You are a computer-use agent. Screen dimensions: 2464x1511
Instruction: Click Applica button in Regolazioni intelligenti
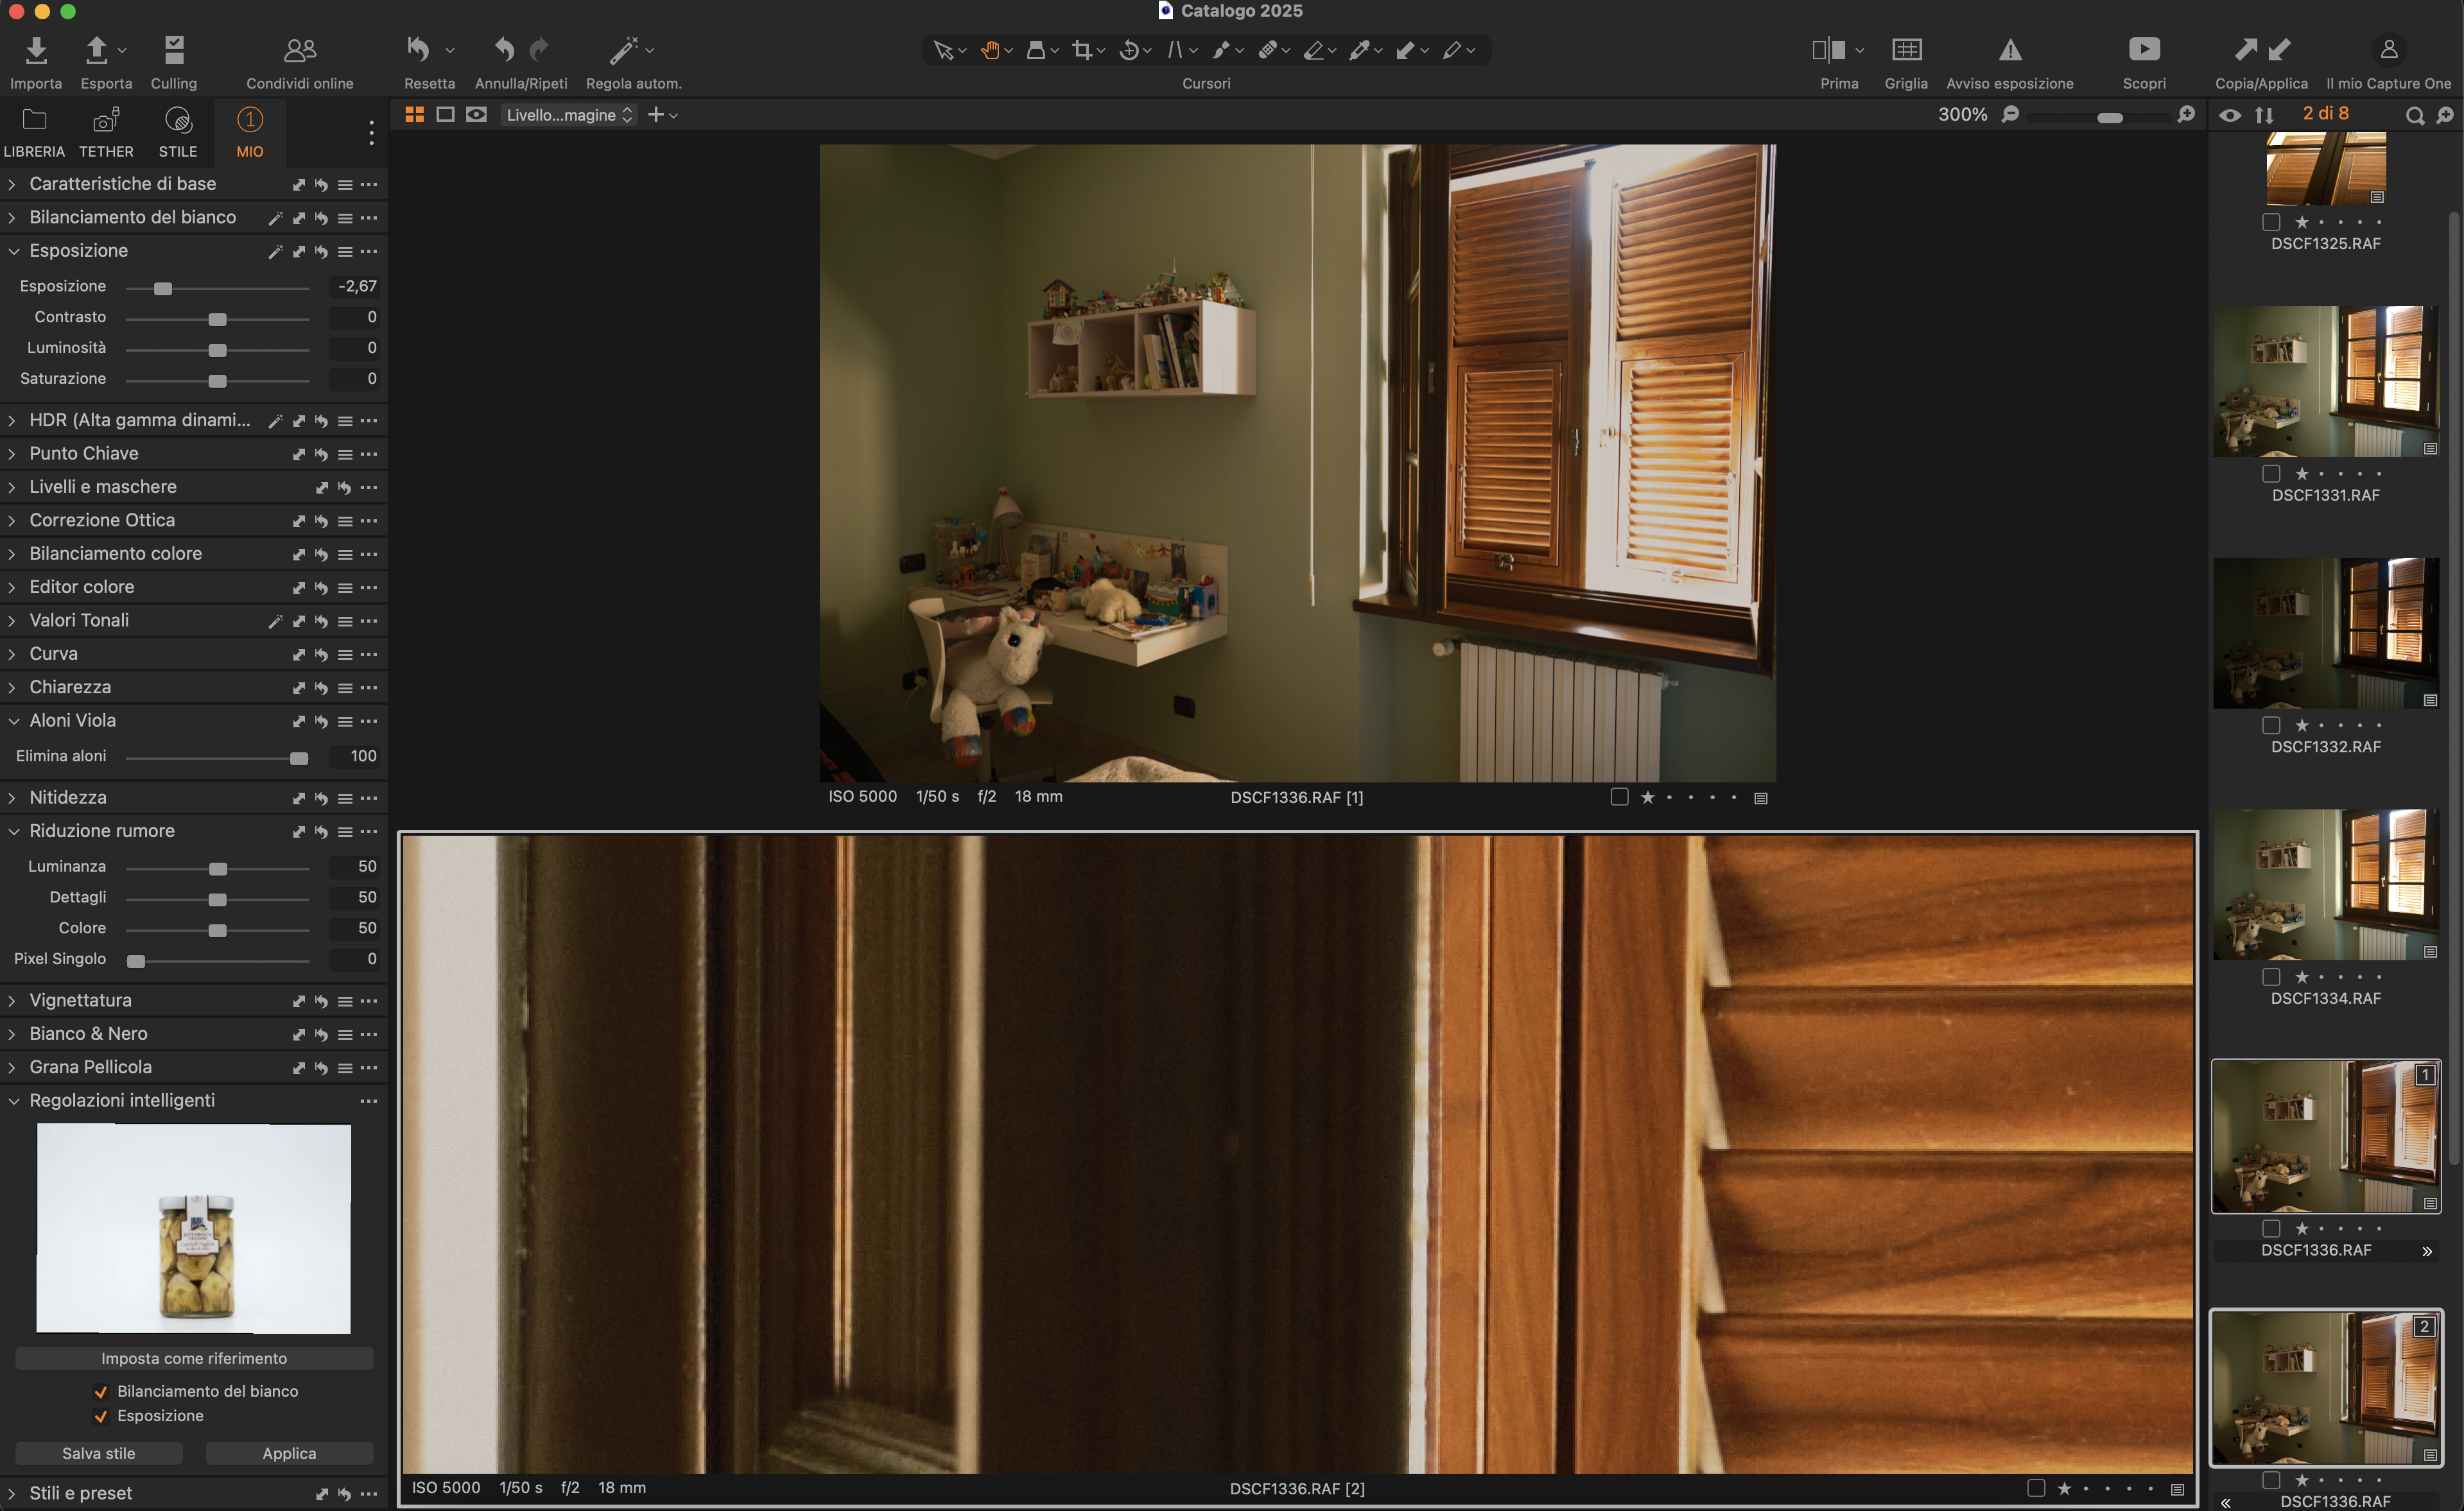coord(289,1453)
